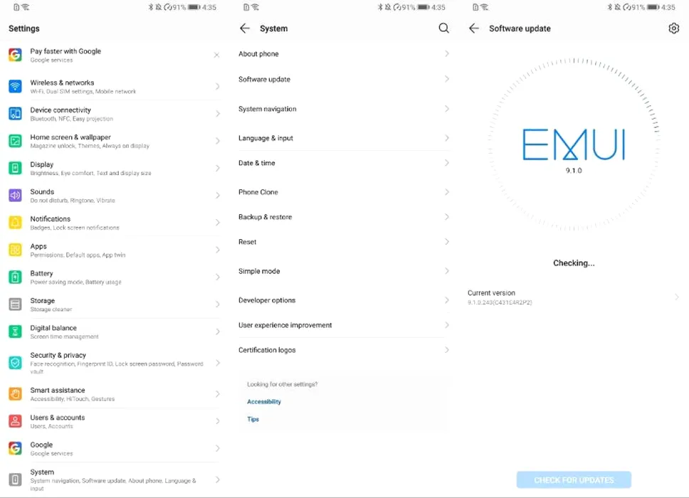Open the Security & privacy shield icon

click(x=16, y=362)
